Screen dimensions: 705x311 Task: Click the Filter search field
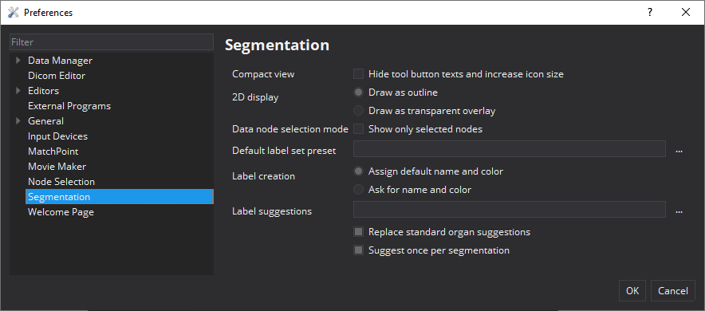click(x=112, y=41)
